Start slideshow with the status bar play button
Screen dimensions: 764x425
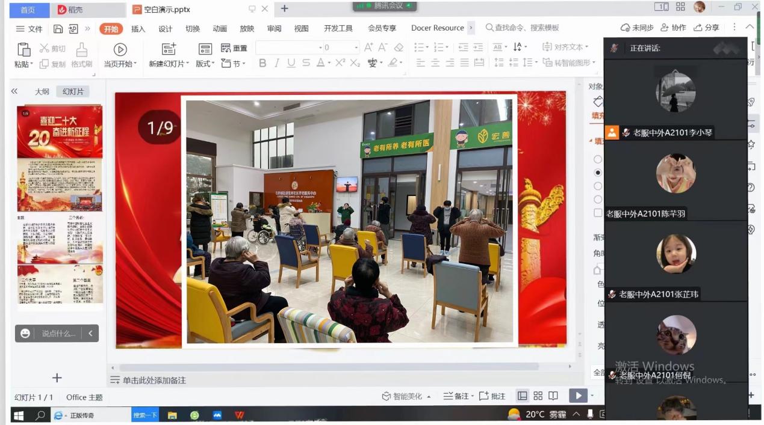coord(577,396)
